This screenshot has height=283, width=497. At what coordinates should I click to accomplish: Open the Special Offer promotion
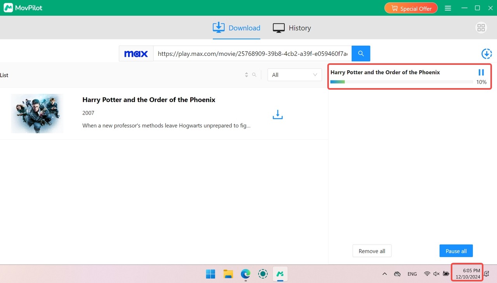coord(411,8)
